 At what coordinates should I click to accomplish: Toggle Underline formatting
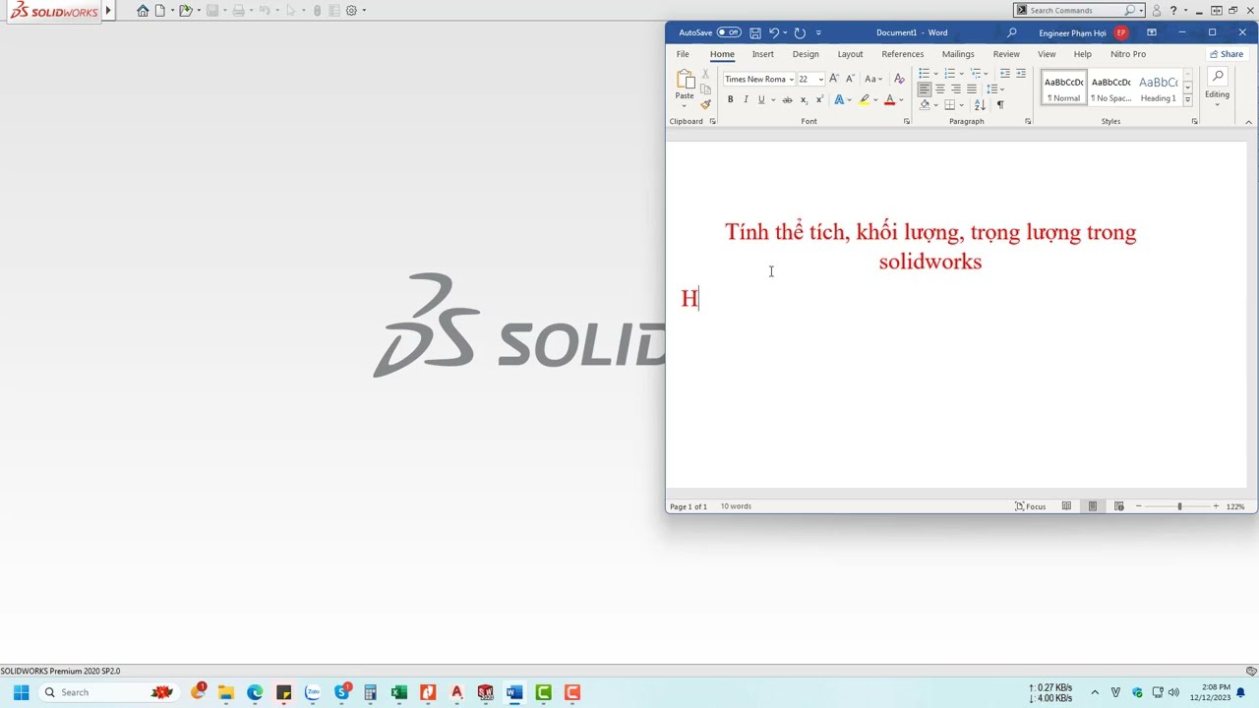tap(760, 99)
